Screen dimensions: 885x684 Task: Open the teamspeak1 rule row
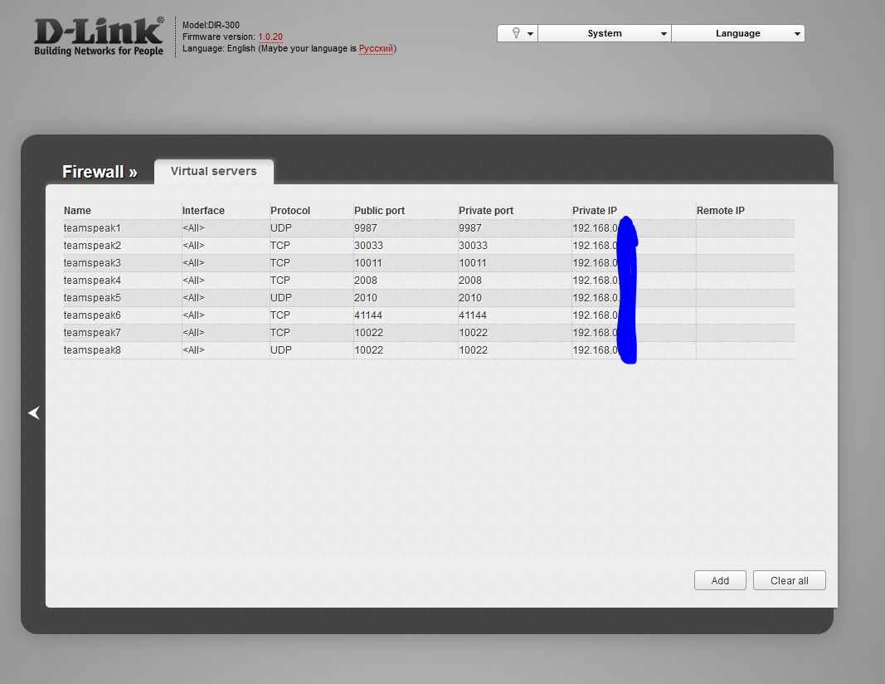point(92,228)
